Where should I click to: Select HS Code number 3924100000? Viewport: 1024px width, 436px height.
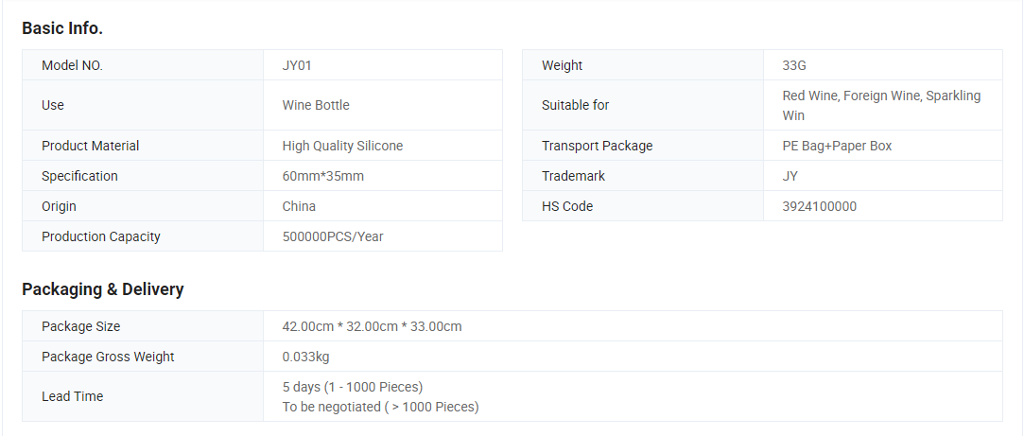820,206
